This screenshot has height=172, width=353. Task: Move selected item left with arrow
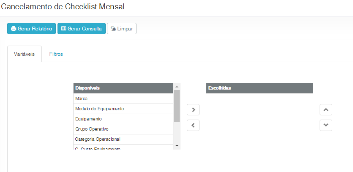click(x=193, y=125)
